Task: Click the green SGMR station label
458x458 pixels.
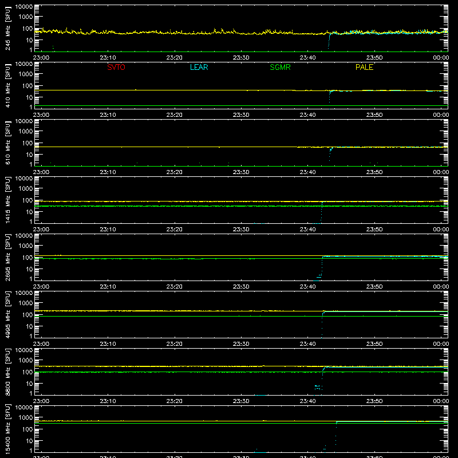Action: (280, 67)
